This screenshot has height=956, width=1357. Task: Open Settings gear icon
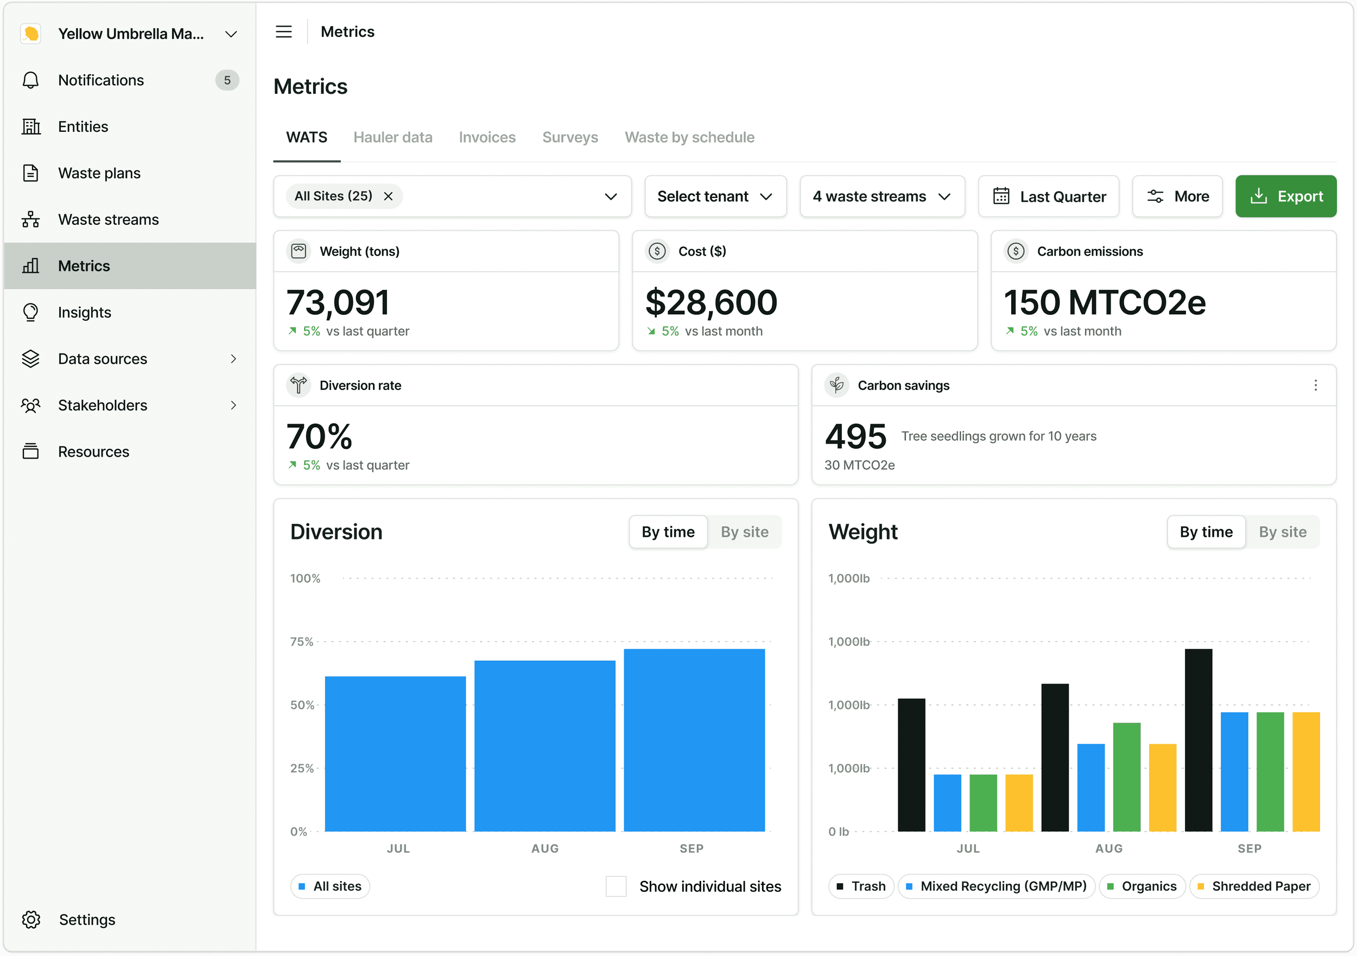(31, 919)
